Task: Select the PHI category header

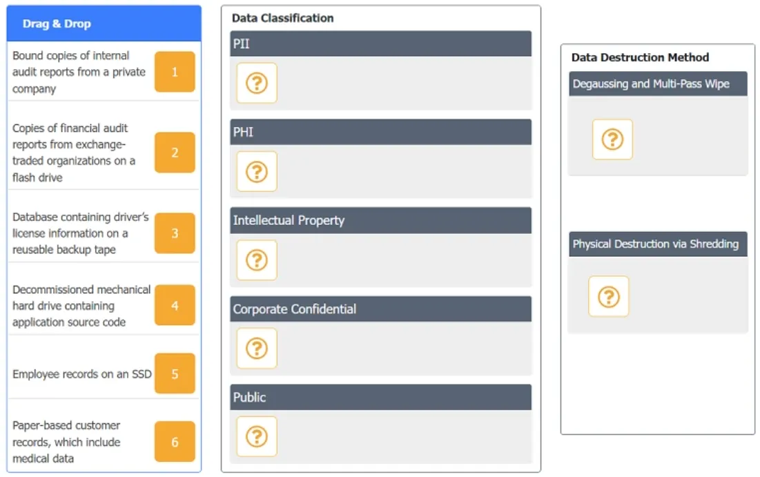Action: point(381,132)
